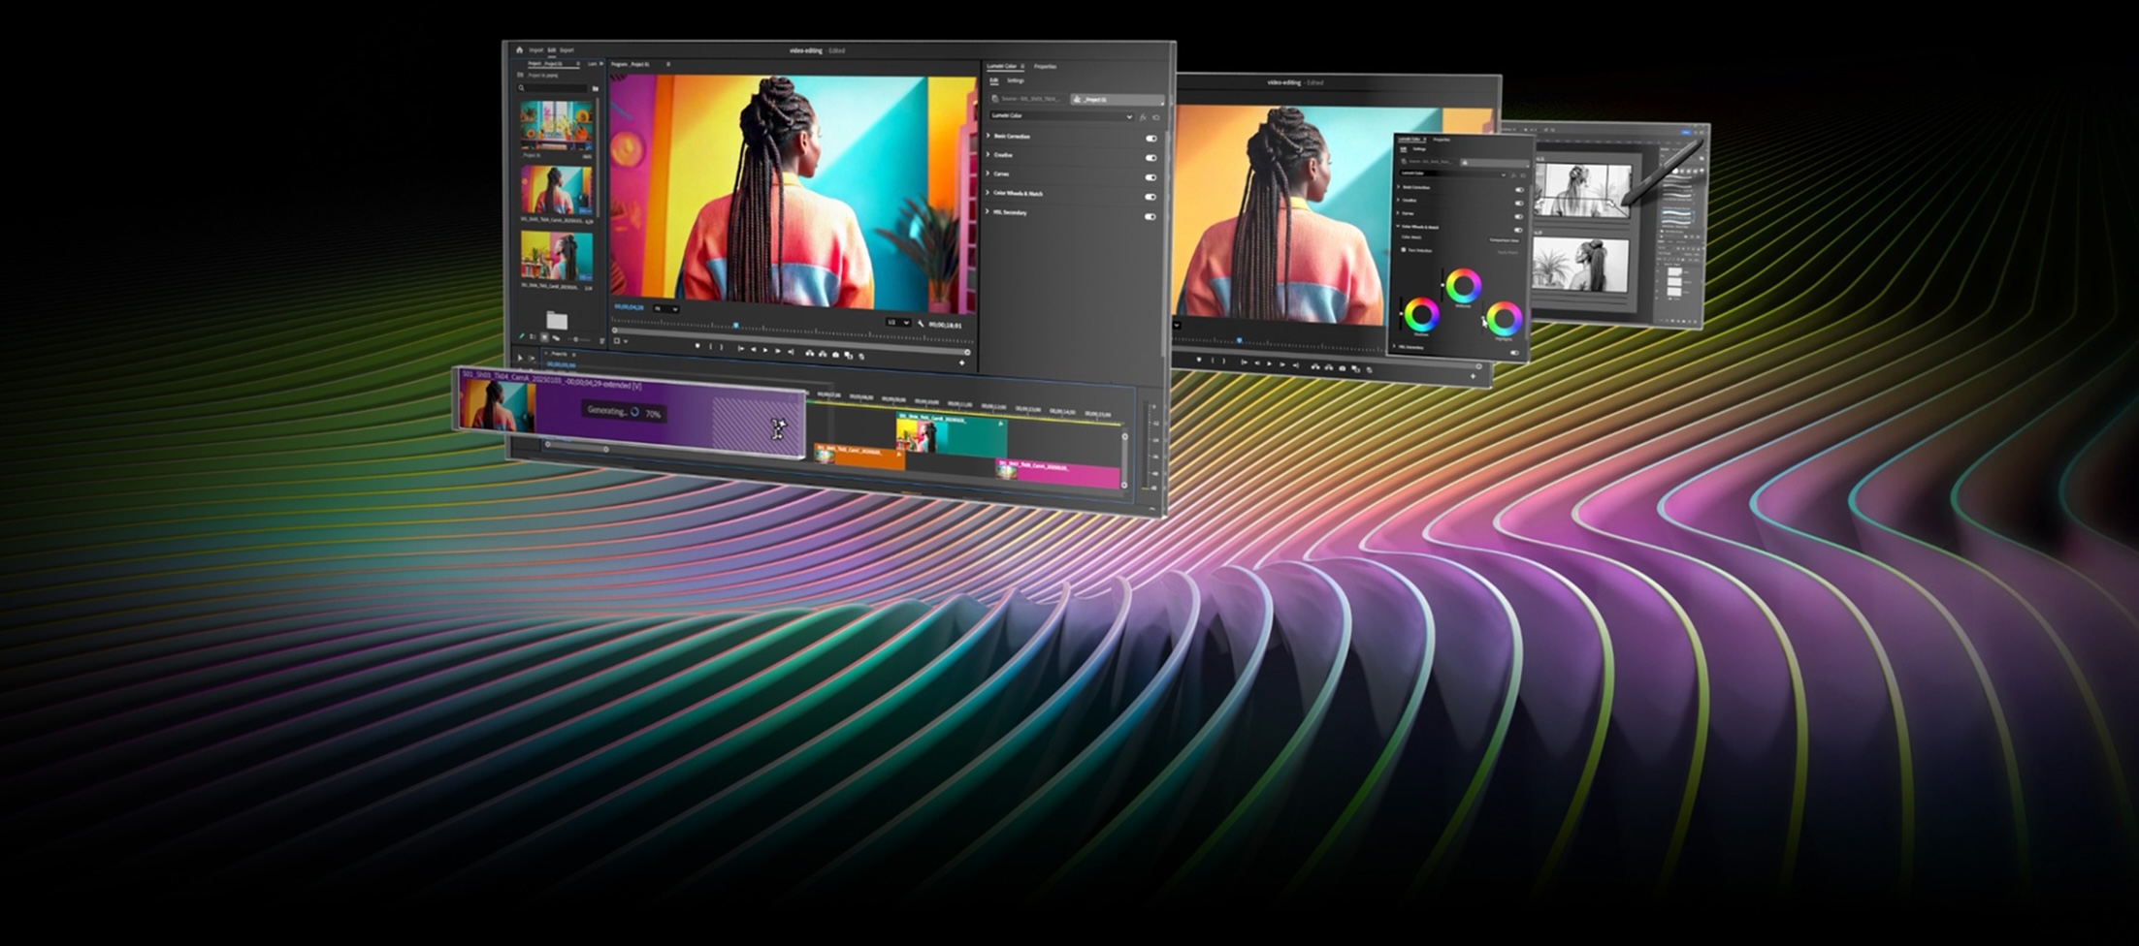Open the Properties tab beside Lumetri Color
Screen dimensions: 2139x946
point(1045,67)
